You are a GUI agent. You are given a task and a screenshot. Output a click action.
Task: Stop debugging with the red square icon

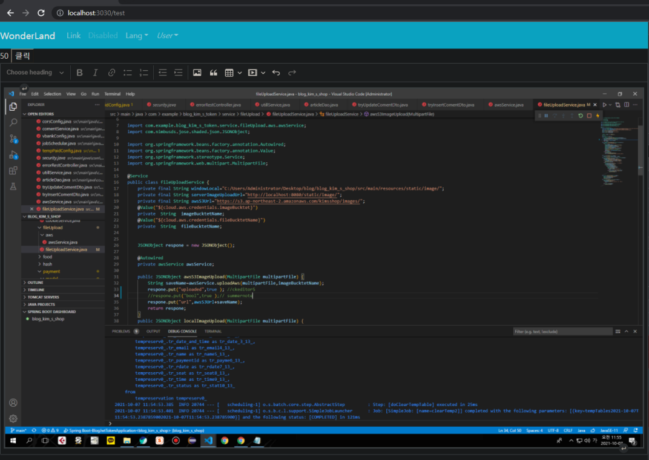click(x=590, y=116)
